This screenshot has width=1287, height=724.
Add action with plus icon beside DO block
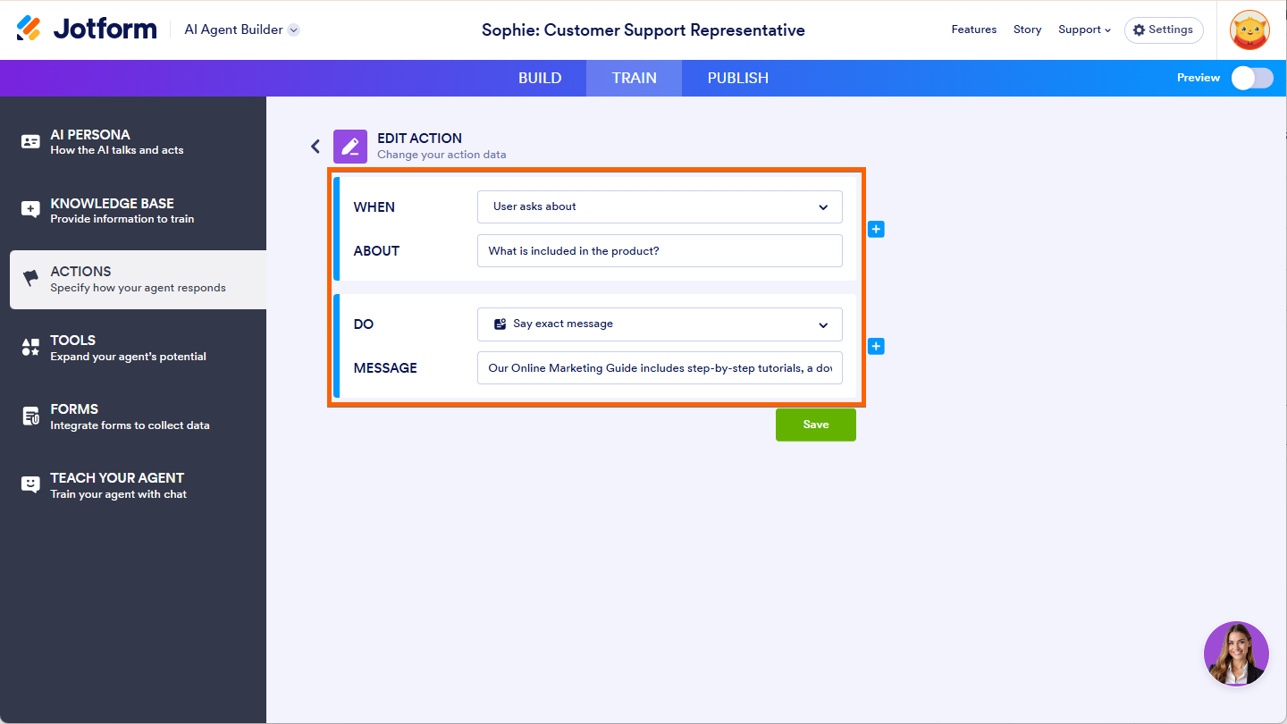point(876,347)
